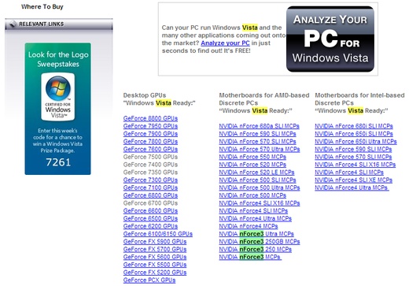Click the Certified for Windows Vista logo

[x=58, y=97]
